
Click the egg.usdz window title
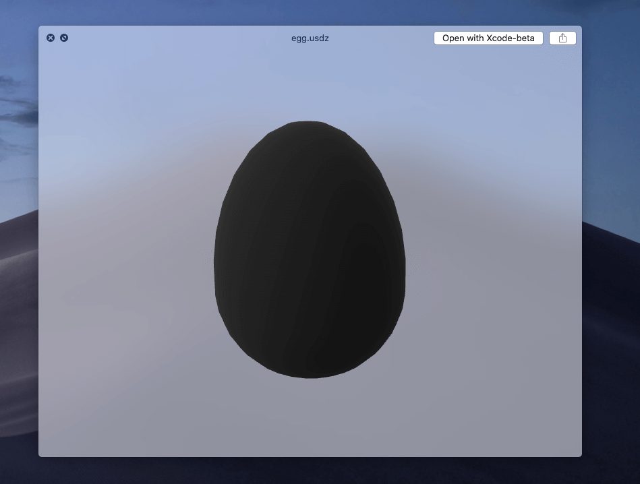click(x=310, y=38)
